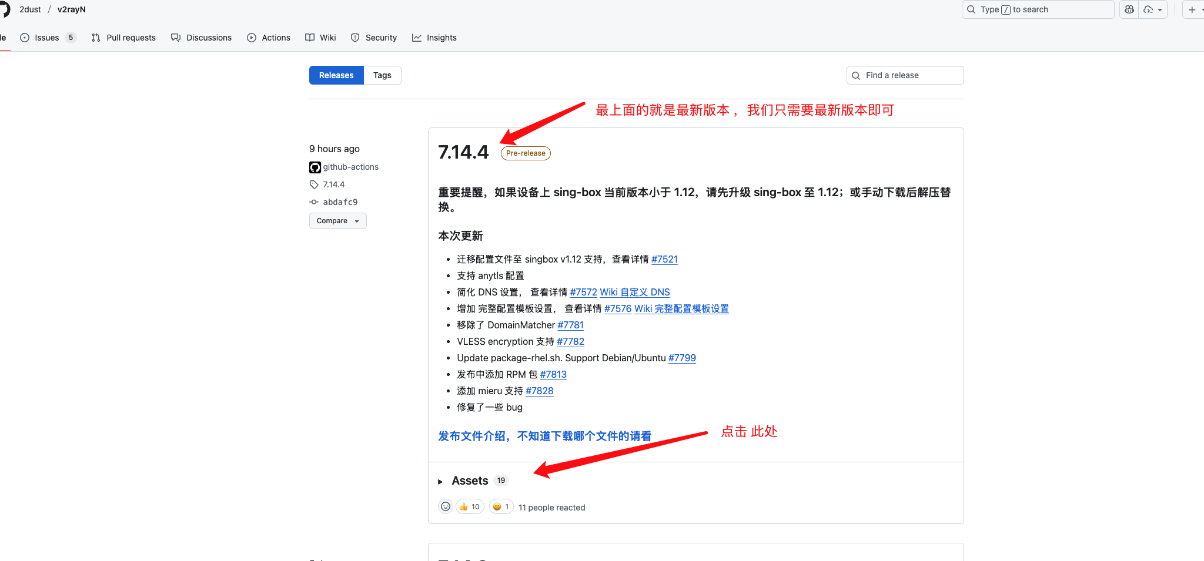Click the laugh emoji reaction button
Screen dimensions: 1204x561
pos(501,506)
